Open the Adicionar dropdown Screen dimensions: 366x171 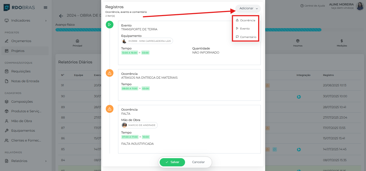pyautogui.click(x=248, y=8)
